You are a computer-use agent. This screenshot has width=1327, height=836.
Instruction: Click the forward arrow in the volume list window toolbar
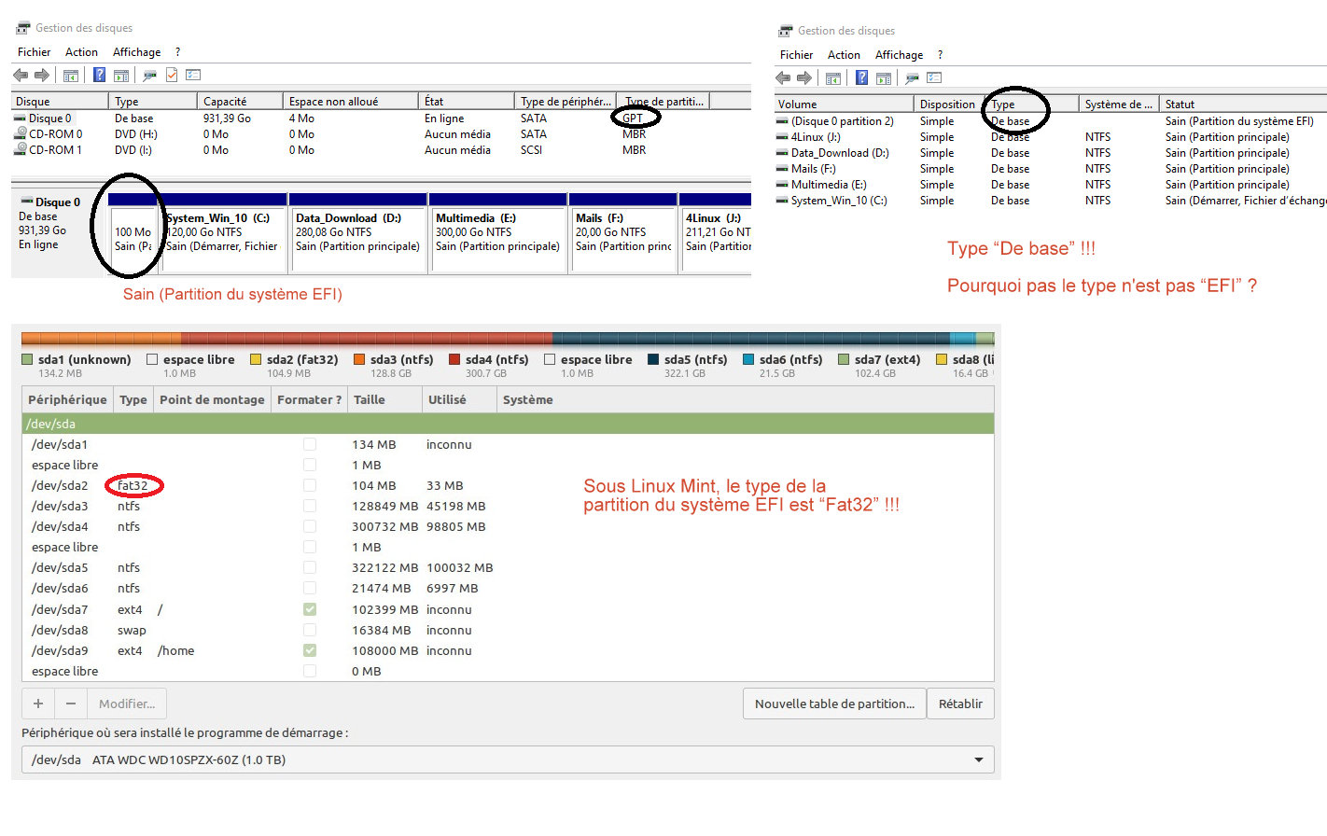point(803,78)
